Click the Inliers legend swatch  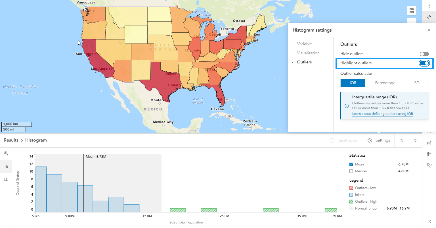[351, 195]
